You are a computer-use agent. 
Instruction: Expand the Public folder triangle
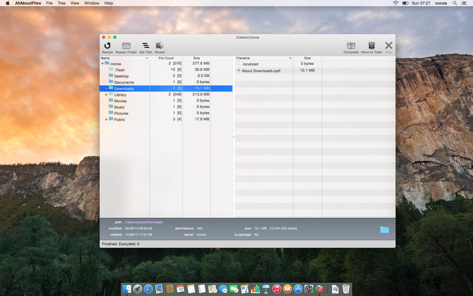tap(106, 120)
